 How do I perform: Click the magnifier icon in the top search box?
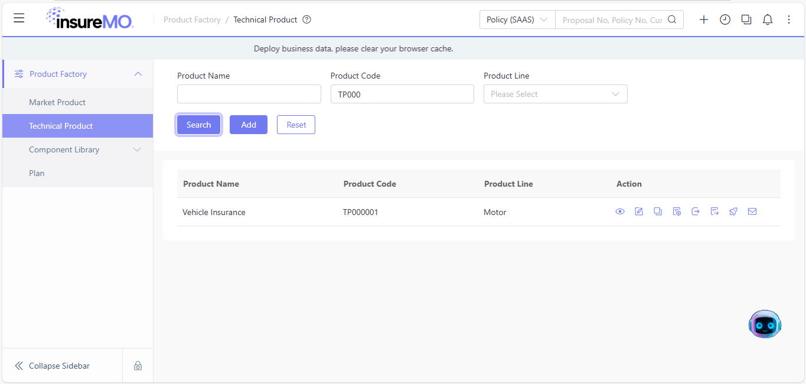672,19
